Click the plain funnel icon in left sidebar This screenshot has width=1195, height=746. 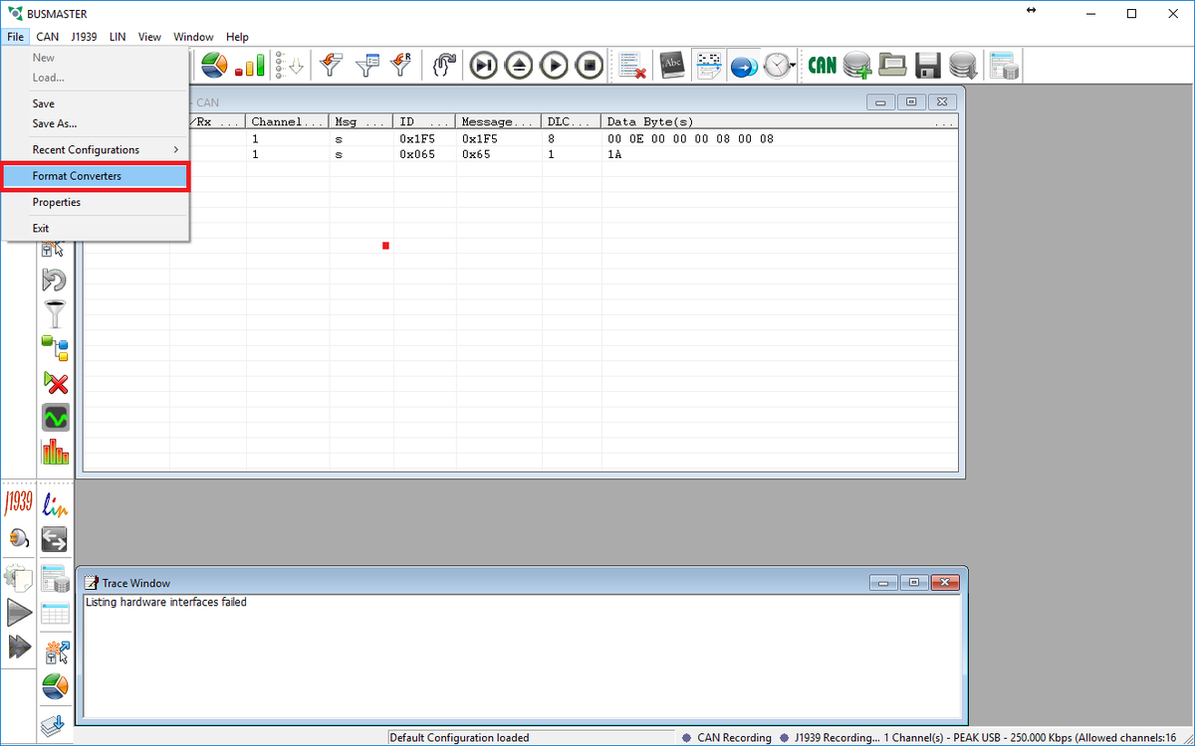[55, 314]
